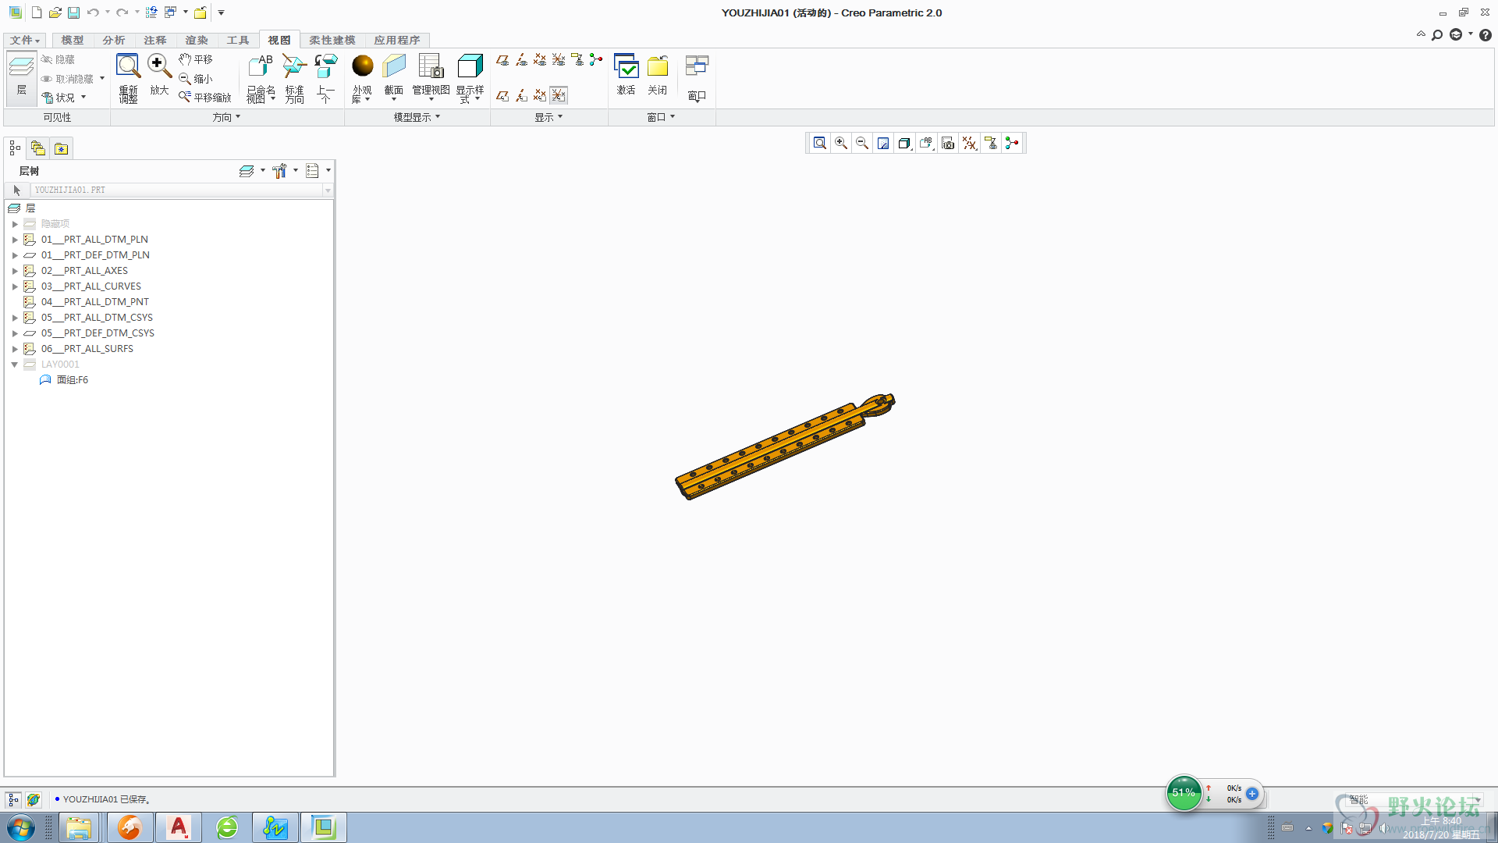Click Zoom Out in graphics toolbar
Screen dimensions: 1498x843
point(862,143)
